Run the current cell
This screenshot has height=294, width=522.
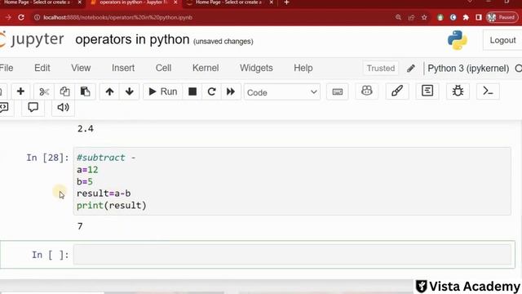[x=163, y=91]
